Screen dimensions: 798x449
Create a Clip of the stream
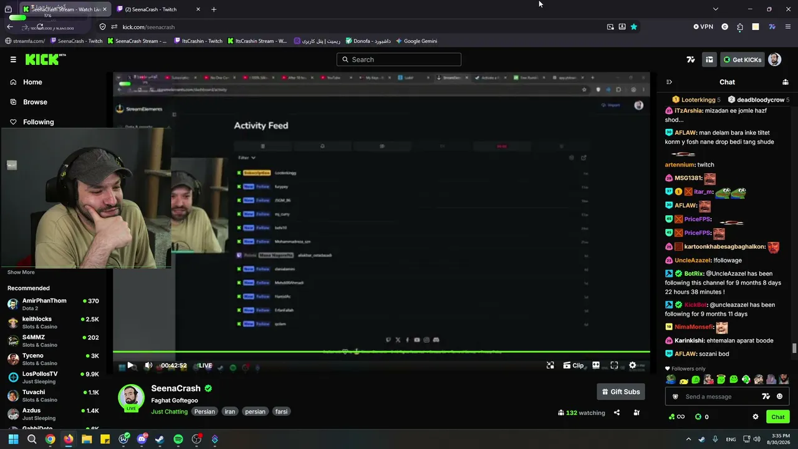(x=574, y=365)
